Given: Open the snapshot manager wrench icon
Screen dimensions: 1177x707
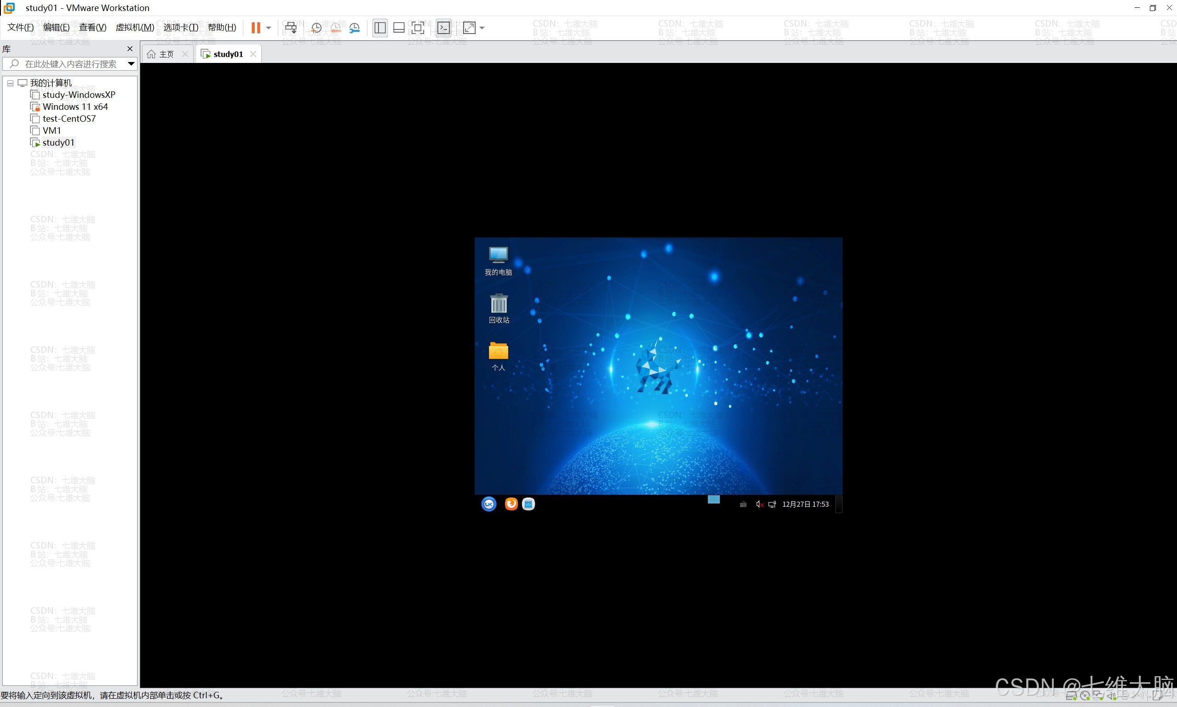Looking at the screenshot, I should [x=354, y=28].
